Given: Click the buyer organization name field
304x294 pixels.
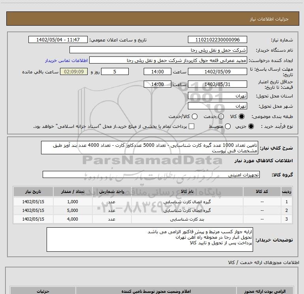Looking at the screenshot, I should pos(158,50).
